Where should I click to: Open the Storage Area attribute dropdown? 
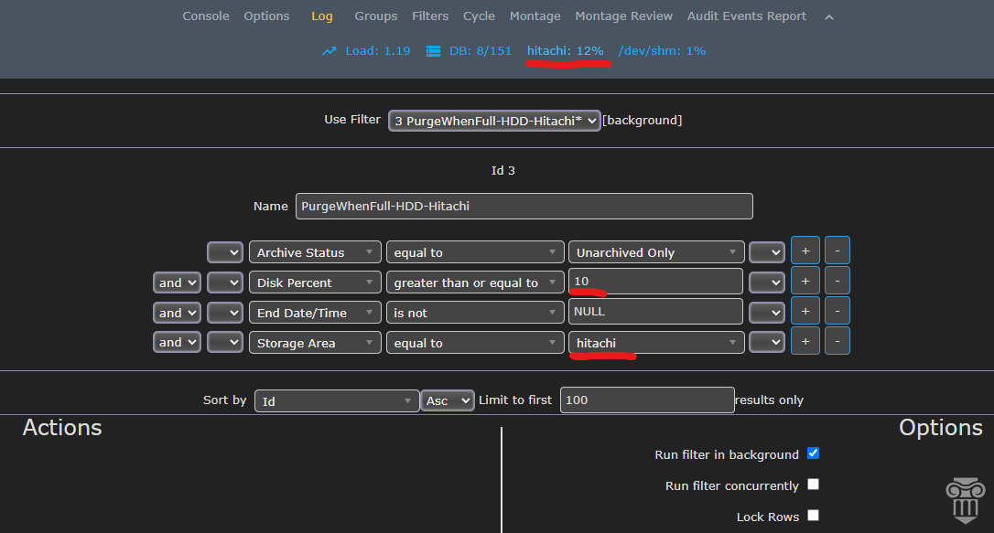pos(315,343)
